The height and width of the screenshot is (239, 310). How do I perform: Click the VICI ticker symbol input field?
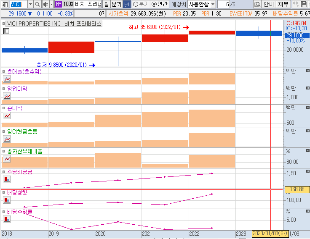[19, 4]
